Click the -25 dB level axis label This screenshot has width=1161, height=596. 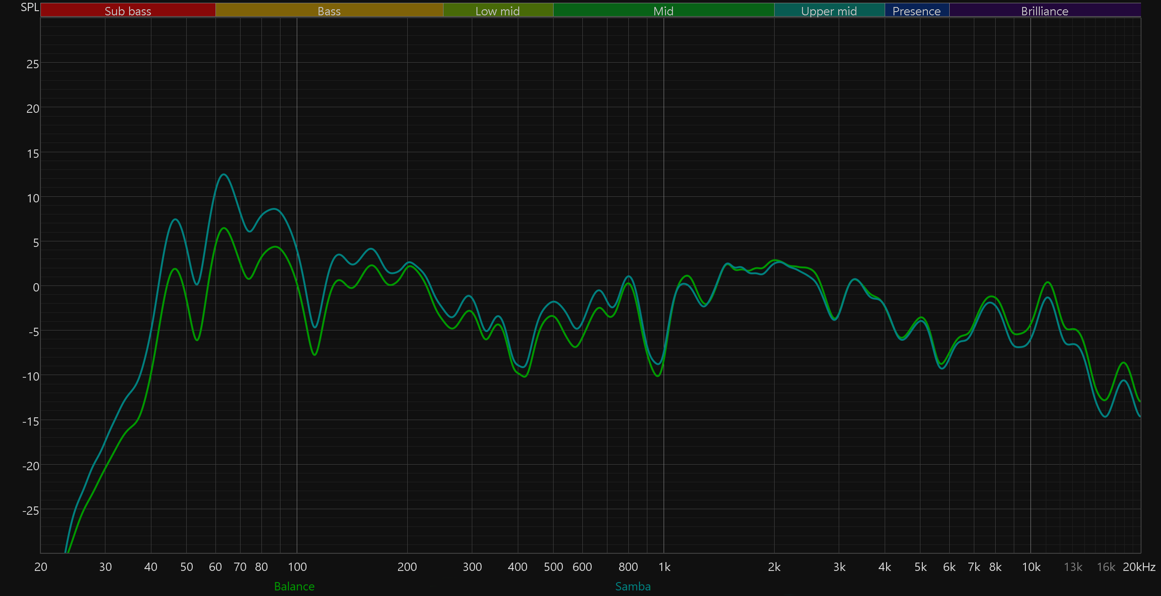(x=31, y=511)
